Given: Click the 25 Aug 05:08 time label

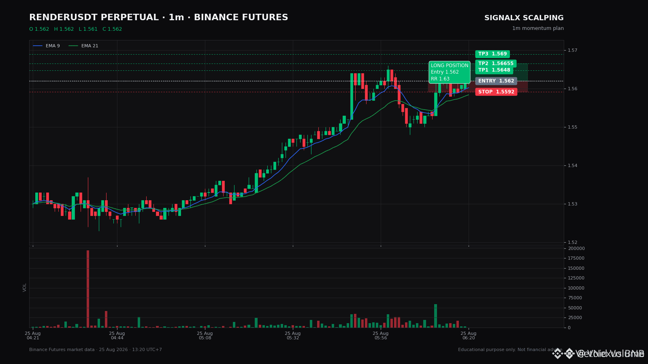Looking at the screenshot, I should click(205, 336).
